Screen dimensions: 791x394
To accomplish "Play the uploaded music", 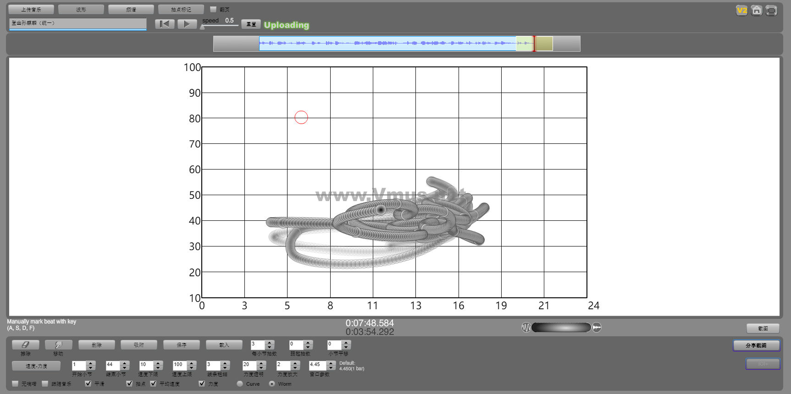I will pos(187,24).
